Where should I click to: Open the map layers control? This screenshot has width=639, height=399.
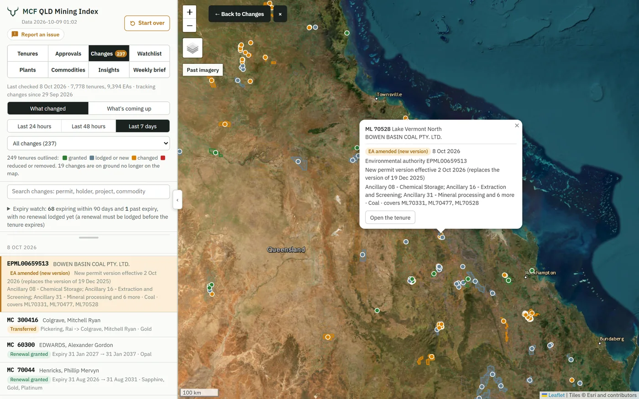click(193, 48)
